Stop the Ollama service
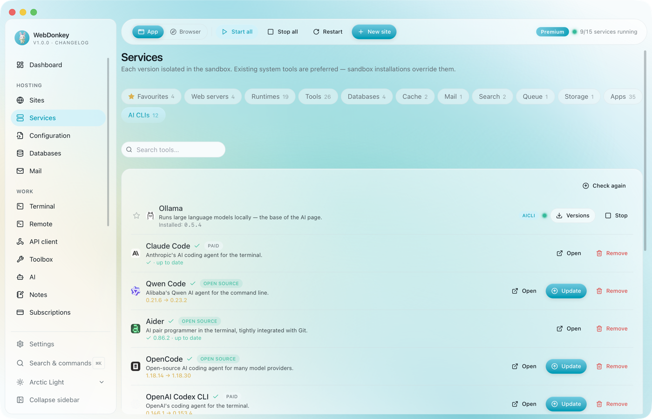Viewport: 652px width, 419px height. pyautogui.click(x=616, y=216)
